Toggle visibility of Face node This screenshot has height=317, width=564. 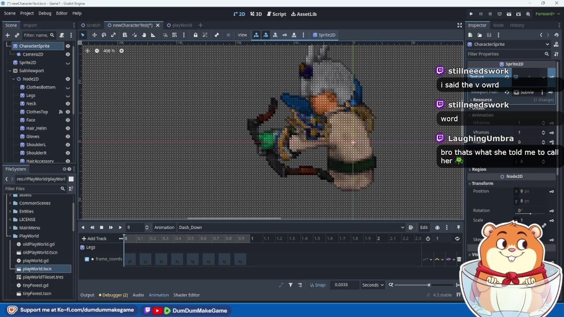[x=68, y=120]
